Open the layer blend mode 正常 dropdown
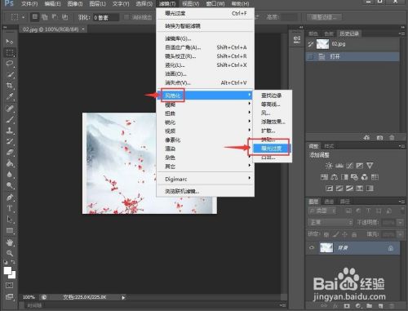Viewport: 408px width, 311px height. tap(330, 223)
